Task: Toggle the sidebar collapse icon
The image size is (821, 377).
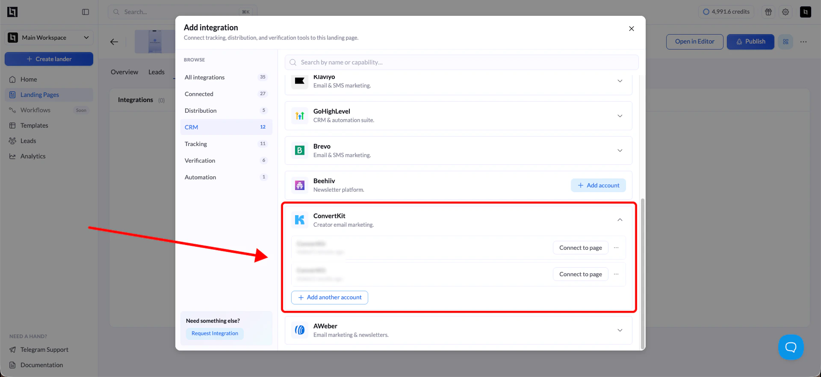Action: (x=86, y=12)
